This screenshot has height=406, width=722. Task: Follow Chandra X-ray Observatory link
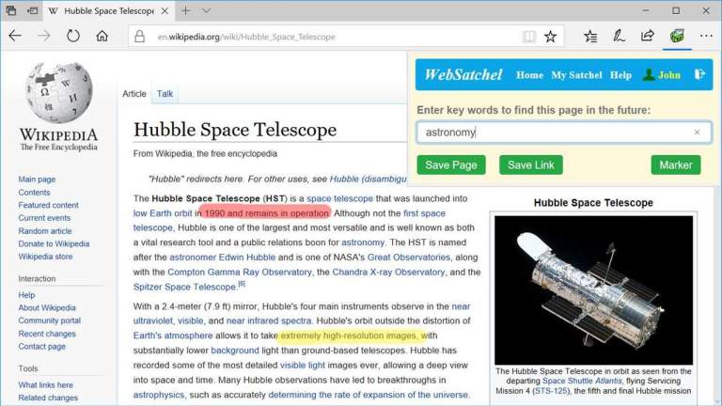point(388,272)
